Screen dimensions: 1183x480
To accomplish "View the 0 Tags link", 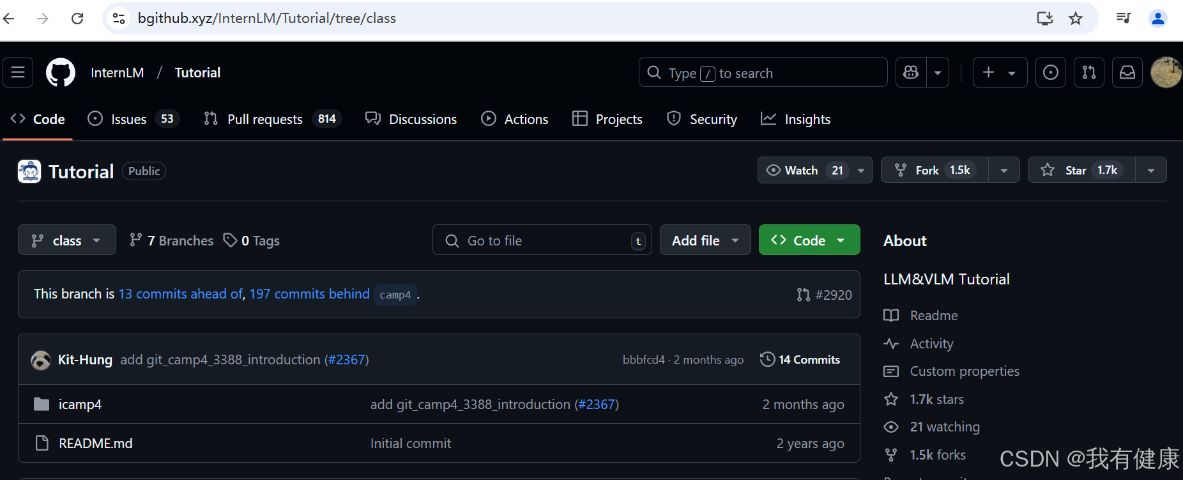I will tap(252, 240).
